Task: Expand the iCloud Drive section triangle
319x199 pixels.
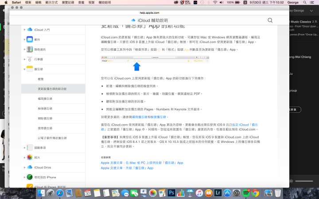Action: pyautogui.click(x=24, y=167)
